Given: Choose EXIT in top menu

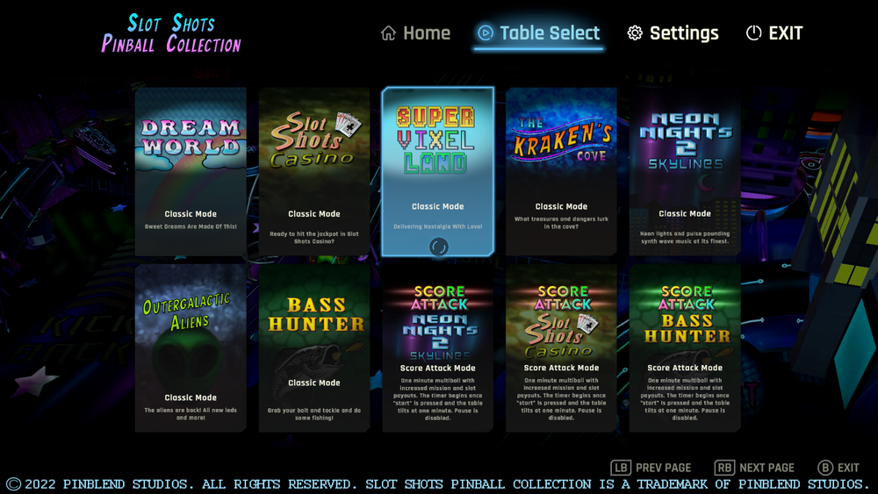Looking at the screenshot, I should pos(774,33).
